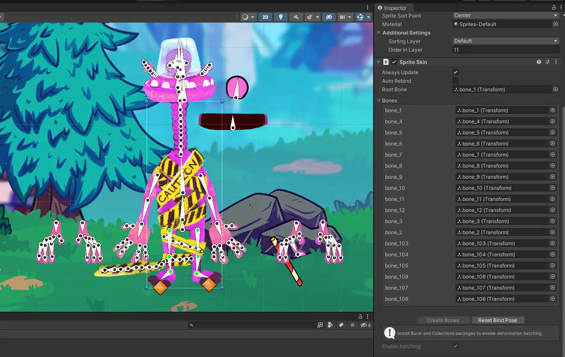The height and width of the screenshot is (357, 565).
Task: Click search by type icon
Action: click(x=330, y=325)
